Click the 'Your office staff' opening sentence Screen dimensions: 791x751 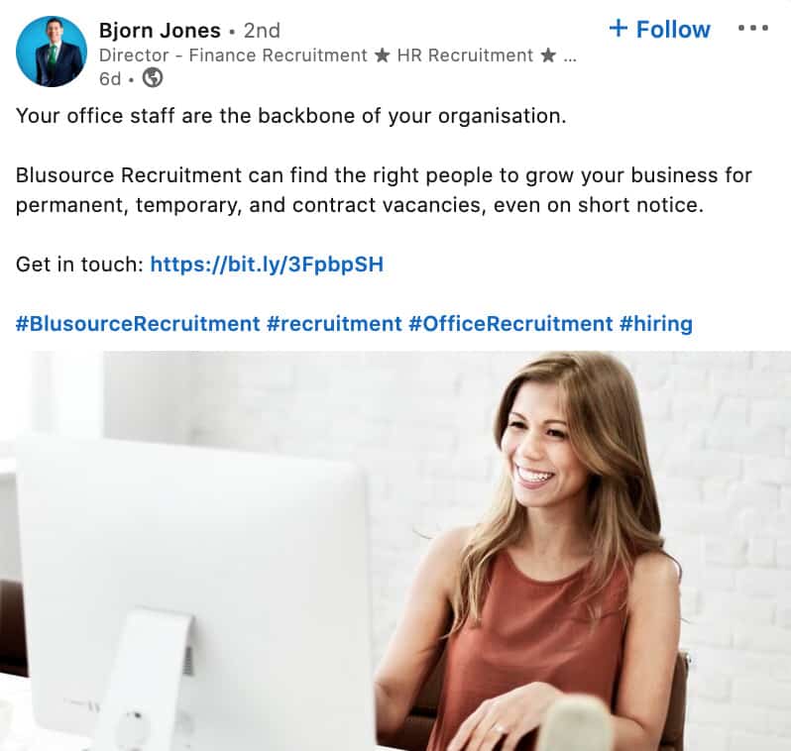click(291, 116)
